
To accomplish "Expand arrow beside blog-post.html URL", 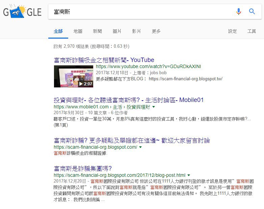I will 189,175.
